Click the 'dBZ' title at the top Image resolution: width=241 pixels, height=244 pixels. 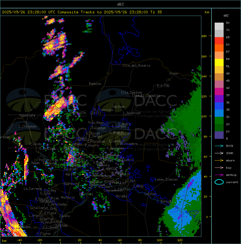point(121,4)
